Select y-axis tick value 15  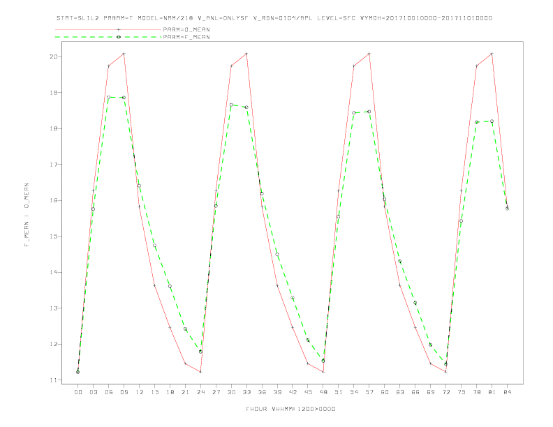(x=54, y=237)
